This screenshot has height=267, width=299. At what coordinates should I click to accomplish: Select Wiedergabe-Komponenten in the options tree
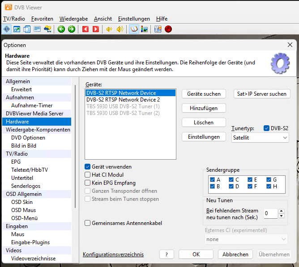click(x=38, y=130)
